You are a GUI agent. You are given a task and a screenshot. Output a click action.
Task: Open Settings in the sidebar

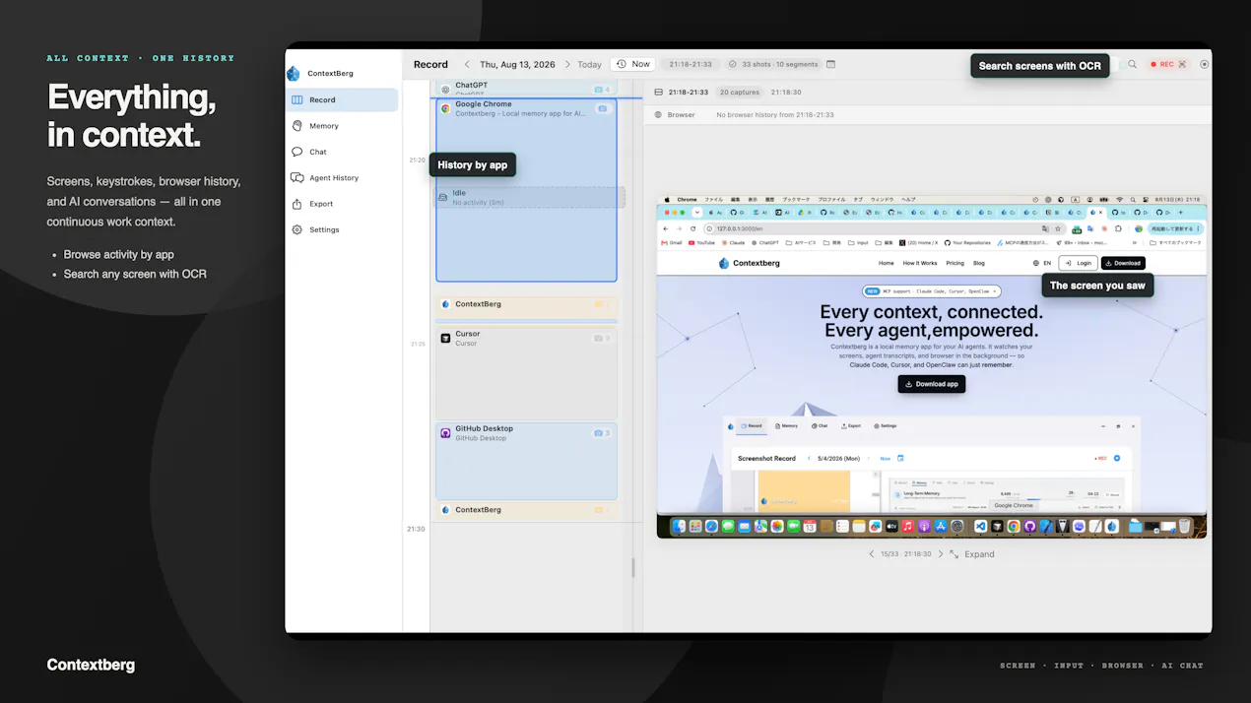click(342, 229)
